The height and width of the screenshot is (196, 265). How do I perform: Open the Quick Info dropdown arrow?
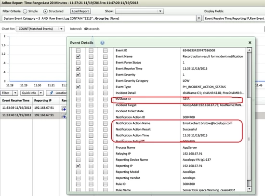click(x=41, y=93)
